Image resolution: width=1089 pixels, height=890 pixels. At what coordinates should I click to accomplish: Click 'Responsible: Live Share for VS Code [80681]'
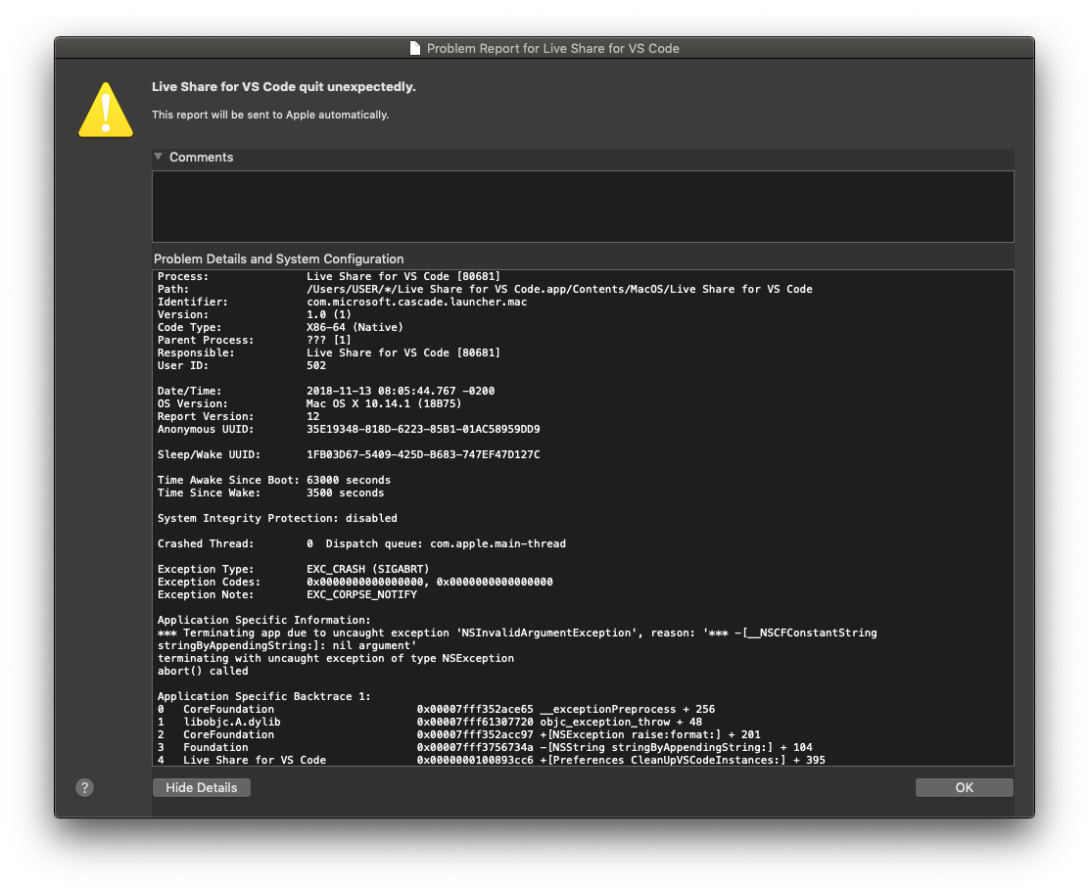pos(328,352)
